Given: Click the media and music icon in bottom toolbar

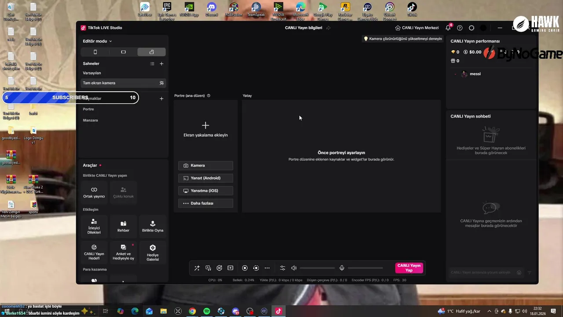Looking at the screenshot, I should pos(208,268).
